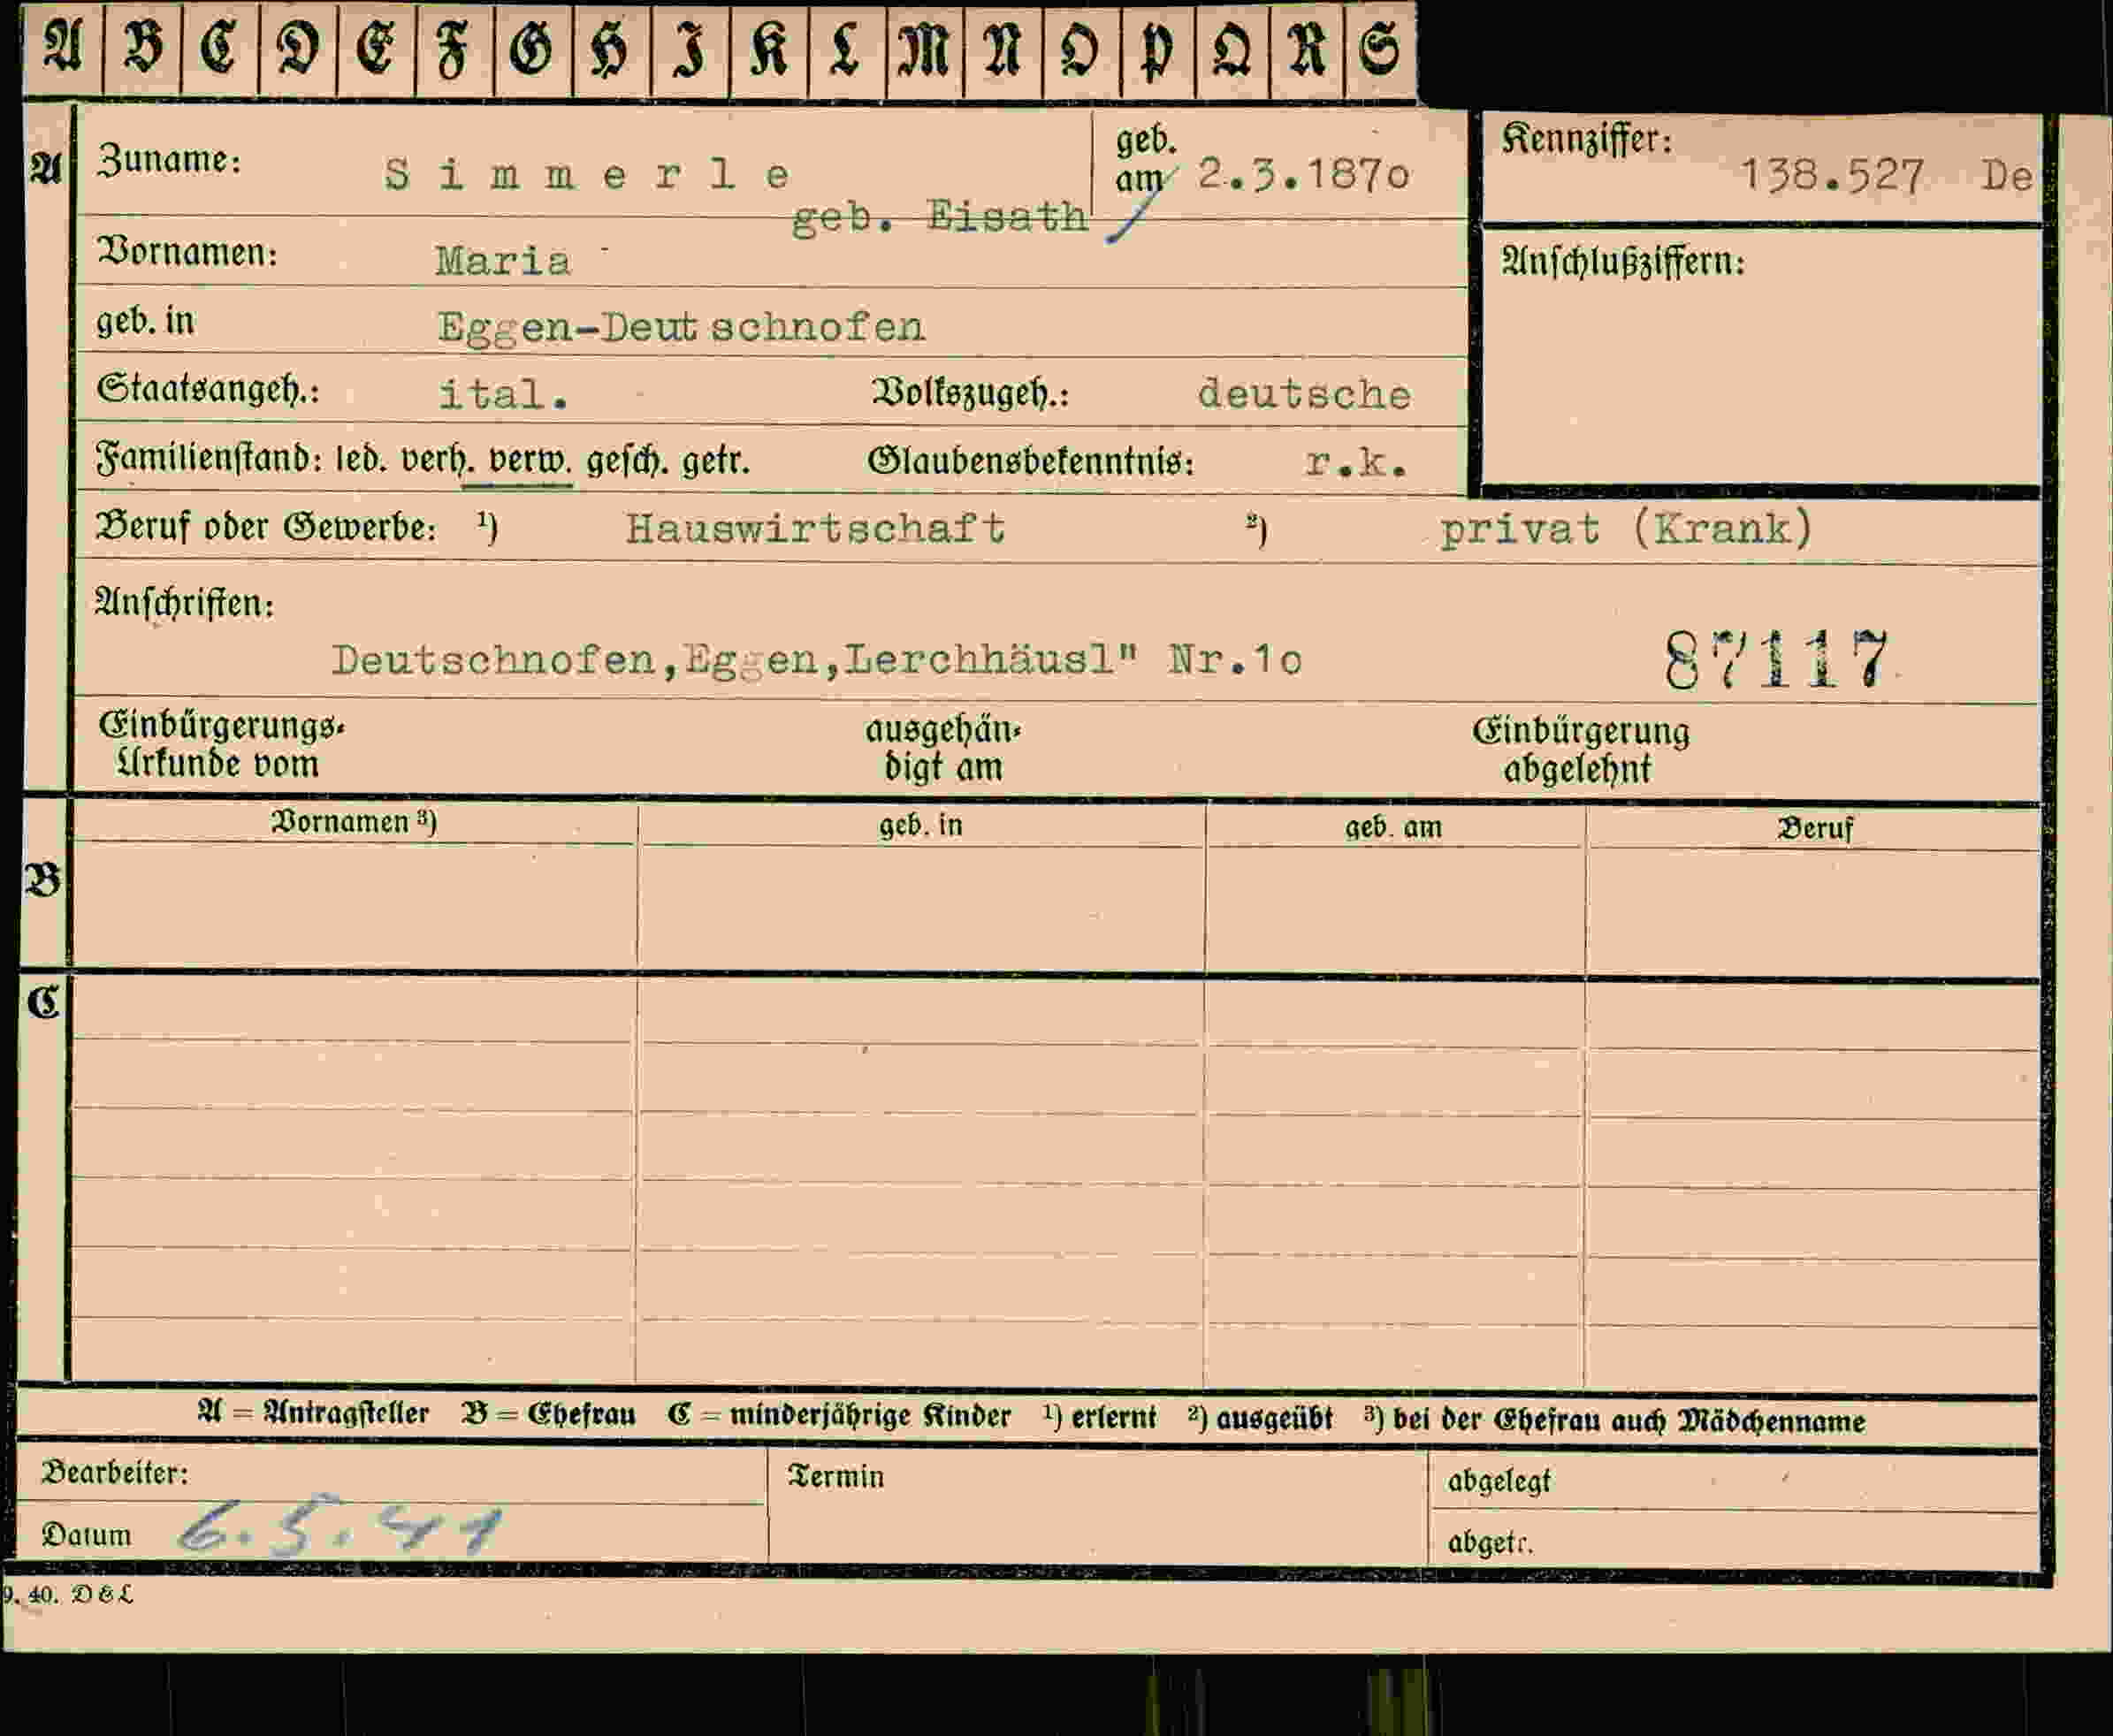This screenshot has height=1736, width=2113.
Task: Click religion value 'r.k.'
Action: pyautogui.click(x=1356, y=461)
